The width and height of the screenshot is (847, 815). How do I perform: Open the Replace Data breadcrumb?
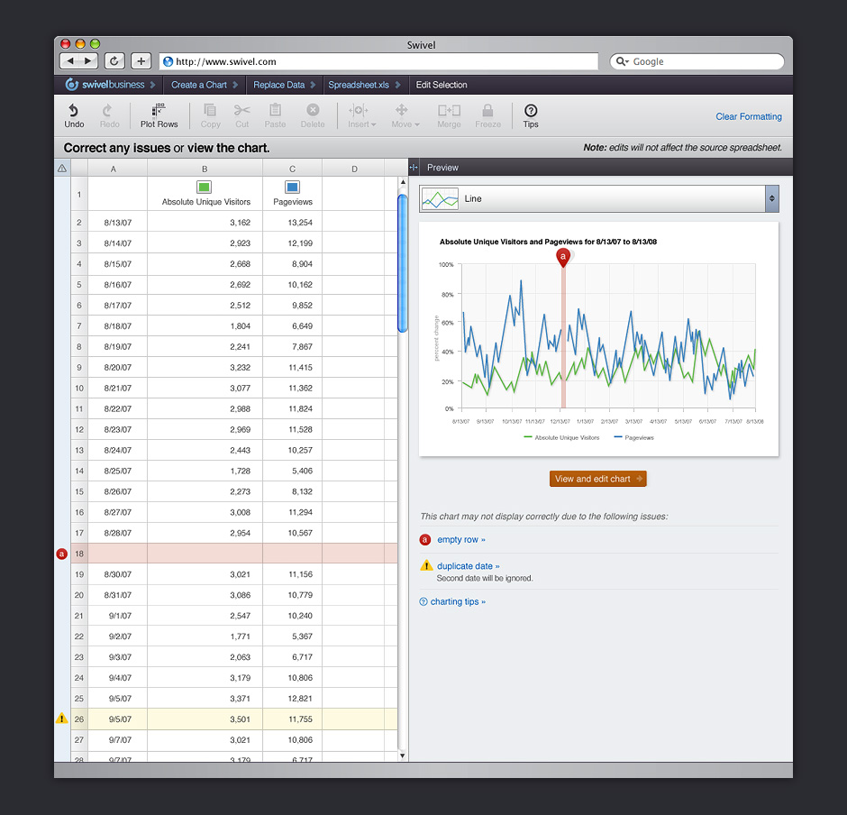(278, 85)
